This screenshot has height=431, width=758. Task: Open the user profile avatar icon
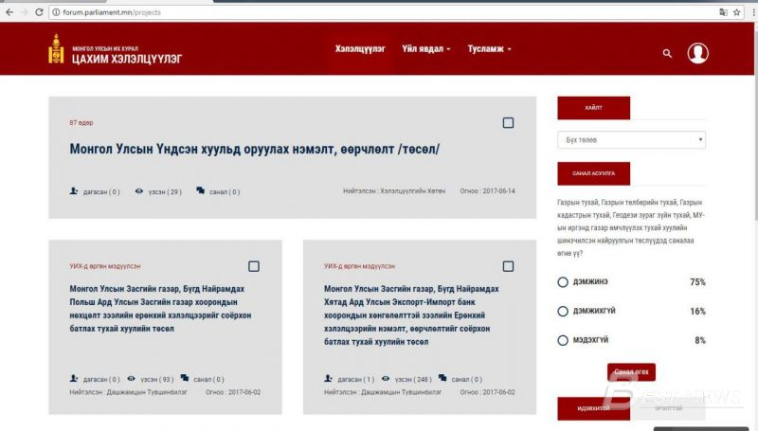[x=698, y=53]
